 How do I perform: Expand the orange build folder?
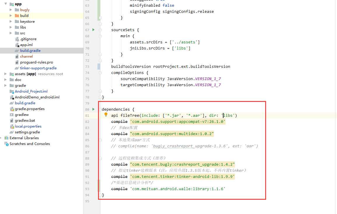tap(11, 15)
